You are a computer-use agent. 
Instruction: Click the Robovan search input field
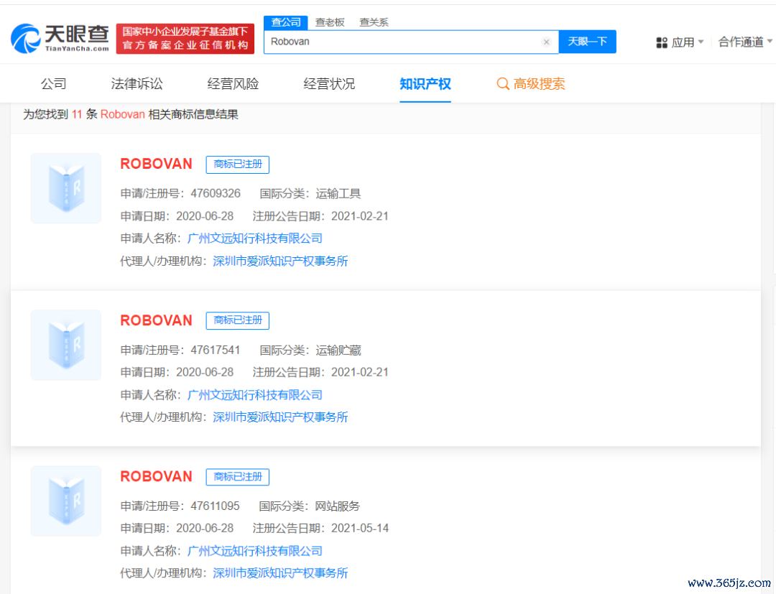coord(402,42)
